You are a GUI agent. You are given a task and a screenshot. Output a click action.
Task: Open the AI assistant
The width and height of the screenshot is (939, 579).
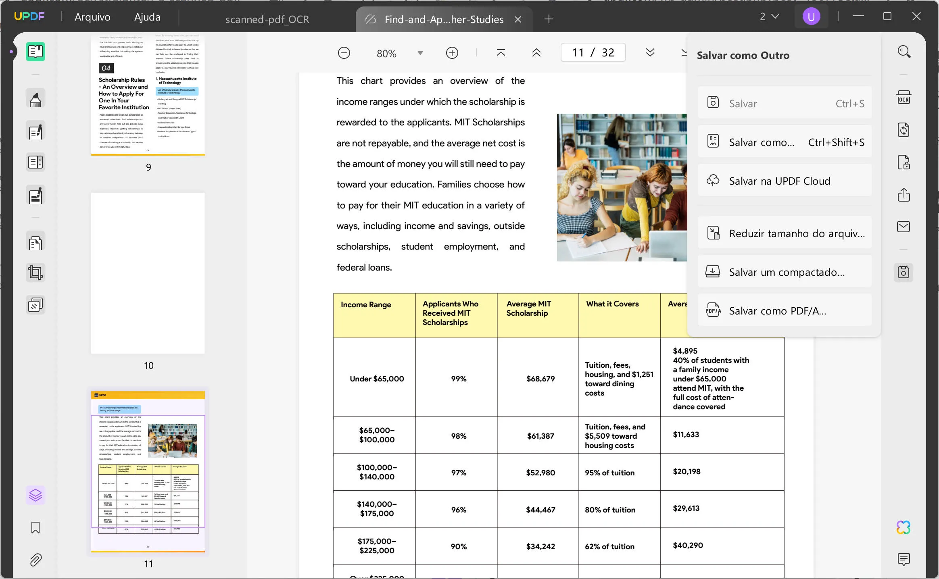tap(904, 527)
